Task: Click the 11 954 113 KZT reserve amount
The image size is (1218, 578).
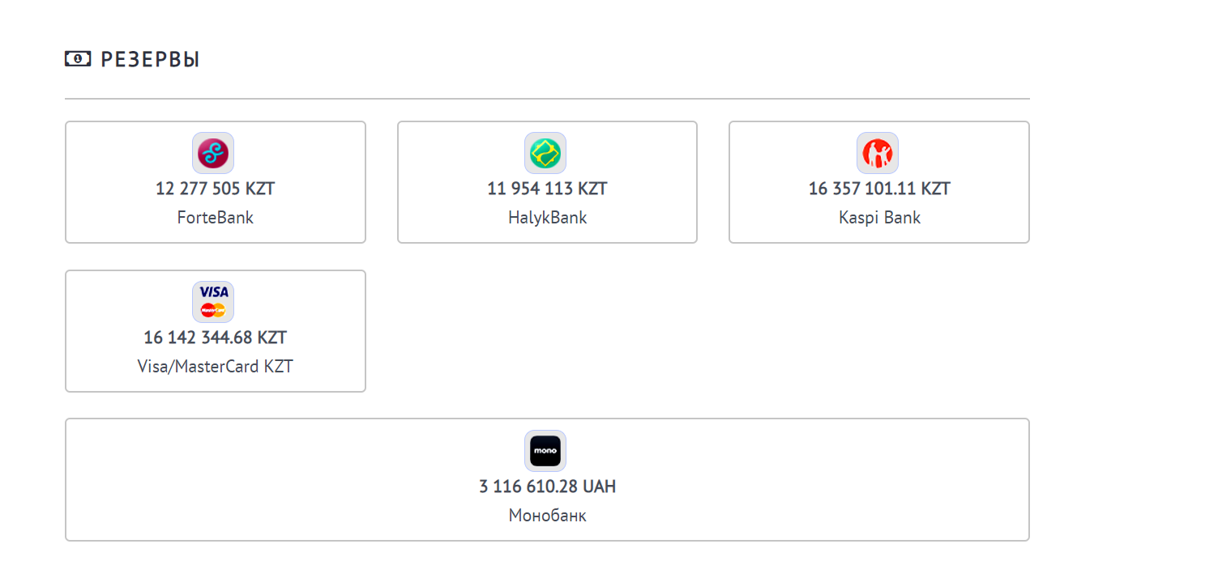Action: [x=548, y=189]
